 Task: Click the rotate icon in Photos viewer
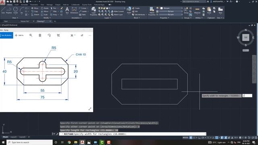pyautogui.click(x=49, y=35)
